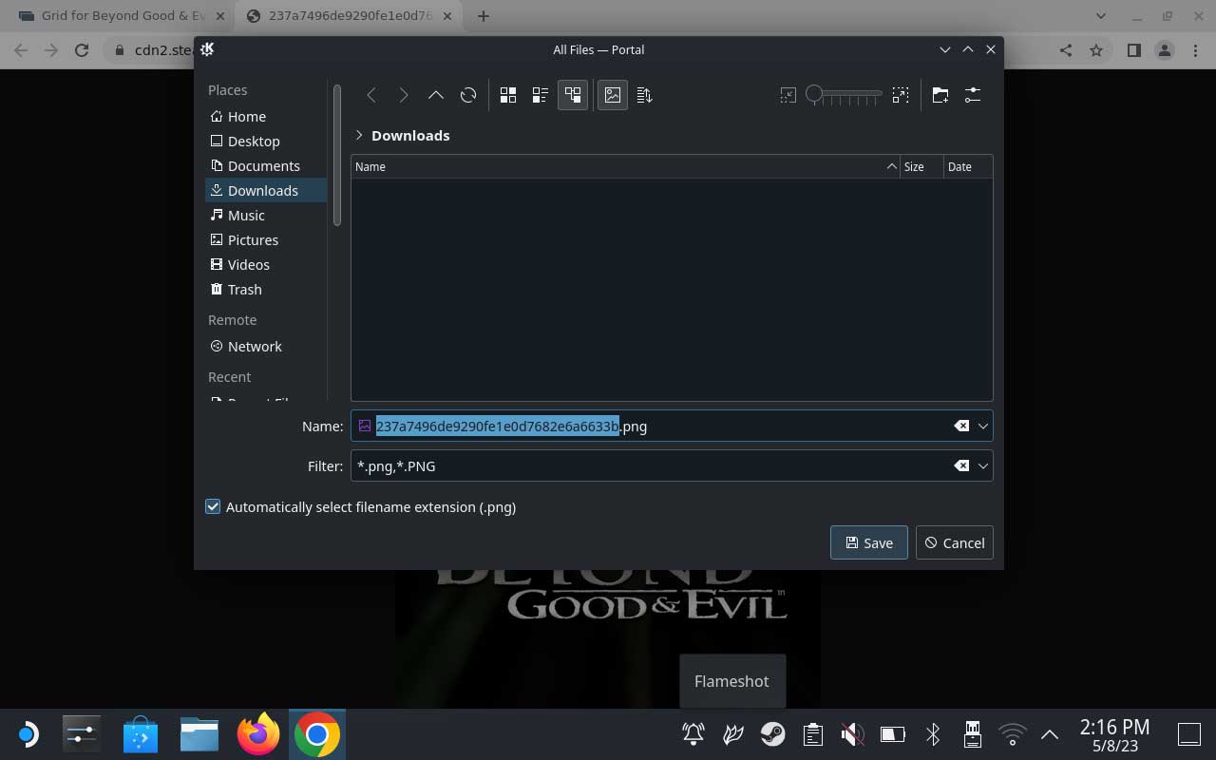The image size is (1216, 760).
Task: Open Dolphin file manager from taskbar
Action: coord(199,734)
